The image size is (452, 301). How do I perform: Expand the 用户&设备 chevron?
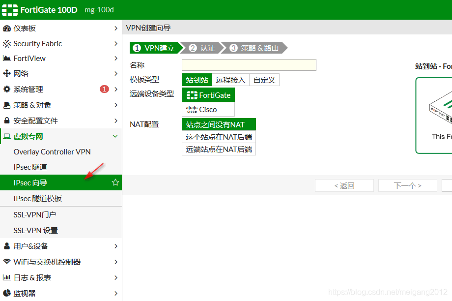click(x=116, y=246)
